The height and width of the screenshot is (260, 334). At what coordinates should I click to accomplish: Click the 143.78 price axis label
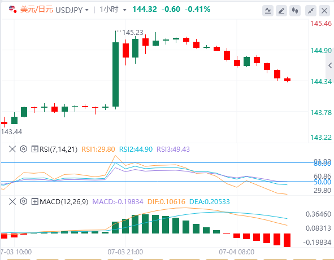(321, 112)
